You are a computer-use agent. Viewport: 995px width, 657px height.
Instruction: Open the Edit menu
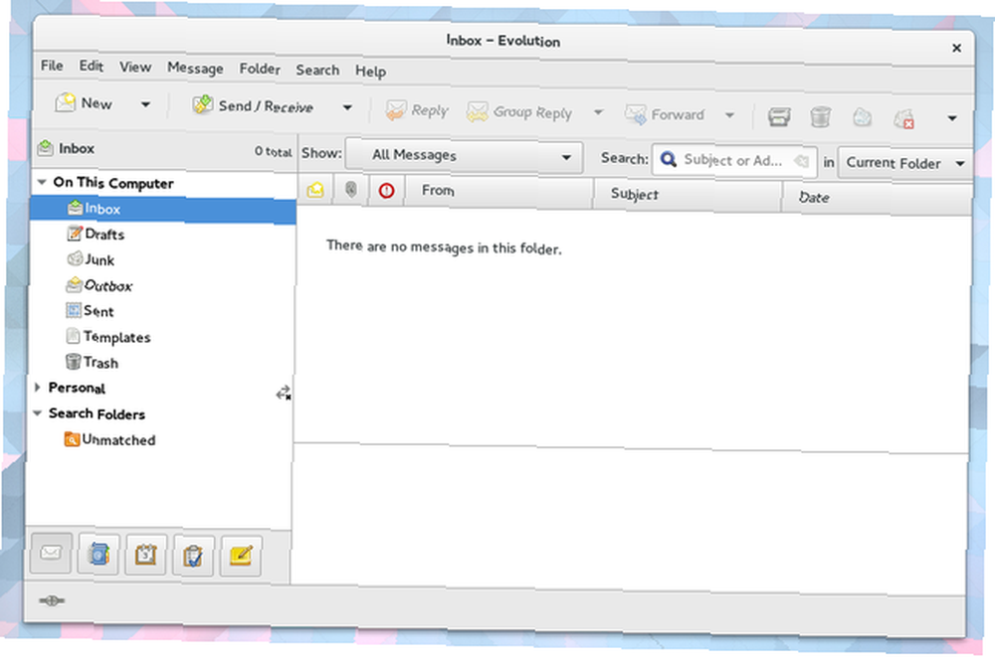pos(92,66)
